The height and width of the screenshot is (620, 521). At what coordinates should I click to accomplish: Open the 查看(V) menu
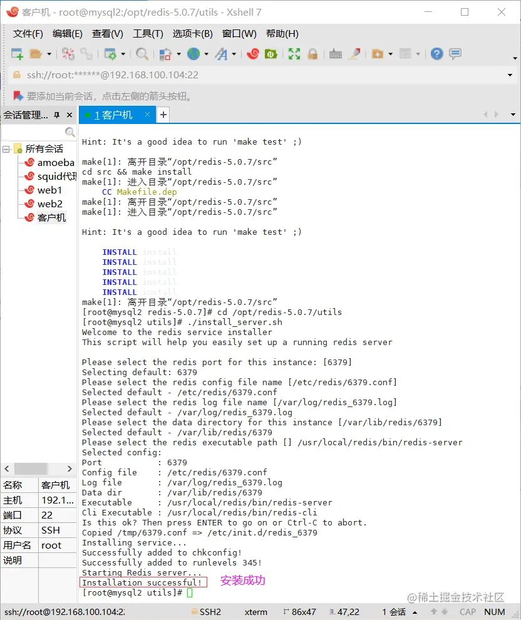(108, 34)
